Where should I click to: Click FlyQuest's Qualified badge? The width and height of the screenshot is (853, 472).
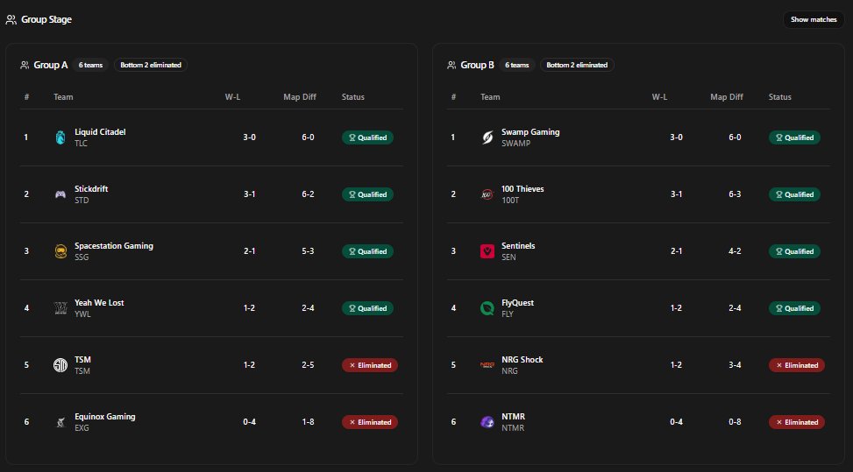pyautogui.click(x=795, y=308)
